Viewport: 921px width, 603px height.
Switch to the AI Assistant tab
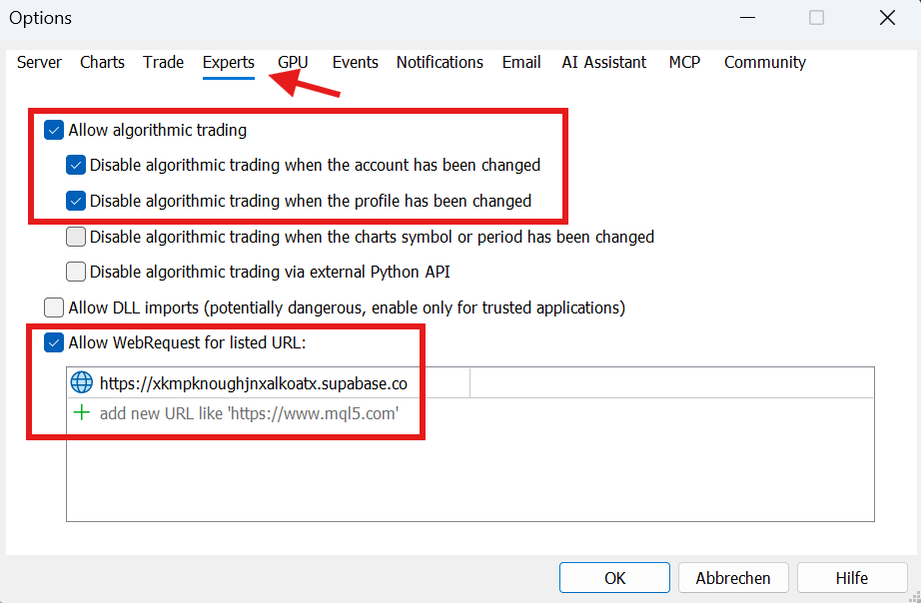(x=603, y=62)
